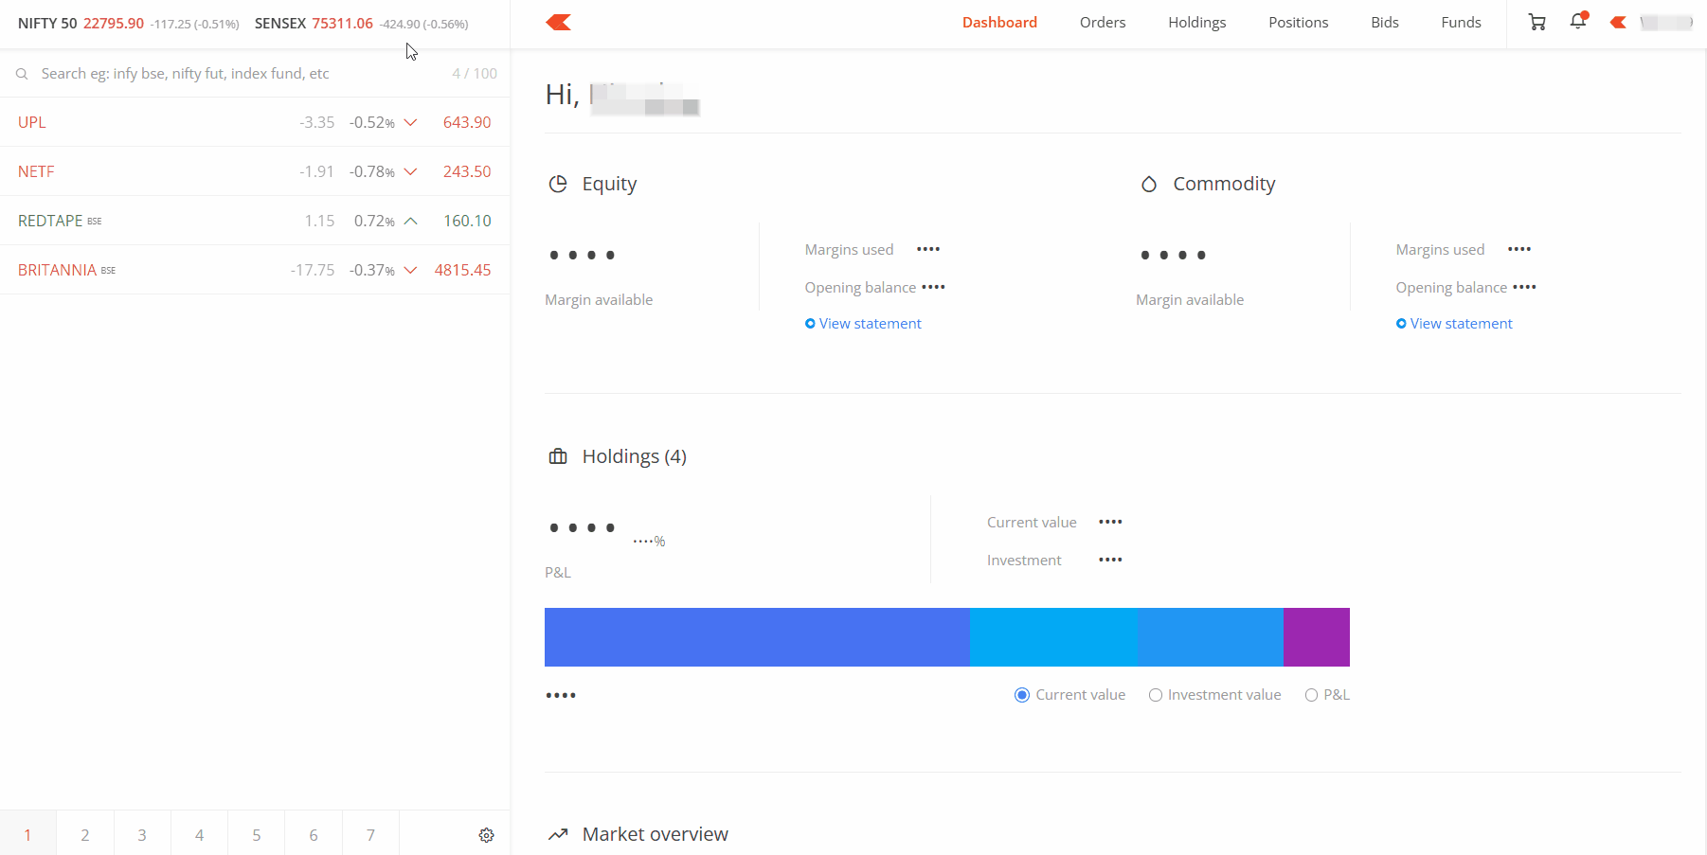The image size is (1707, 855).
Task: Click the Equity pie chart icon
Action: (558, 184)
